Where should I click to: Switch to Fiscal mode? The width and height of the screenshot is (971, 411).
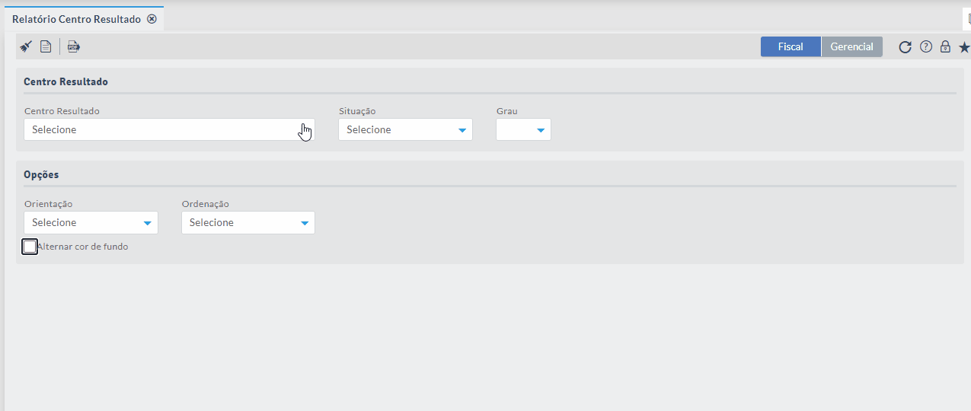coord(791,47)
